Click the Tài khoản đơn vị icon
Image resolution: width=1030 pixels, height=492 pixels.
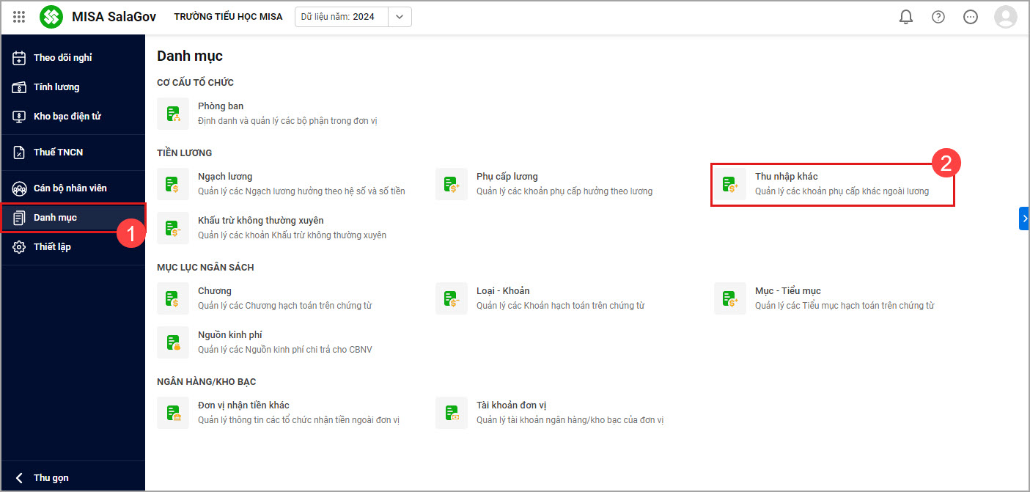(452, 413)
